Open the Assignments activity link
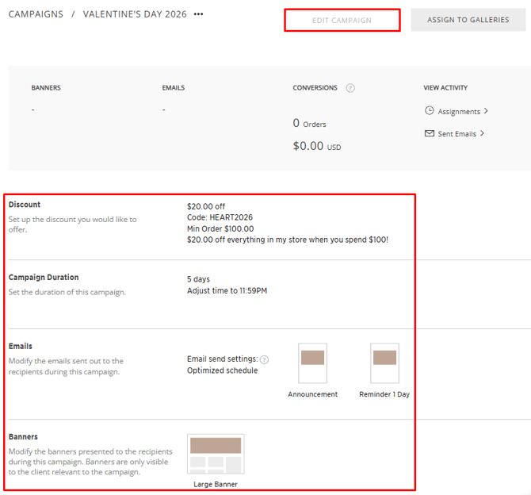 tap(459, 112)
